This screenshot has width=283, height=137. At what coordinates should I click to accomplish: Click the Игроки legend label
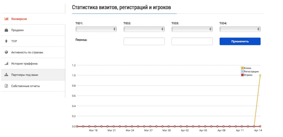(x=248, y=75)
